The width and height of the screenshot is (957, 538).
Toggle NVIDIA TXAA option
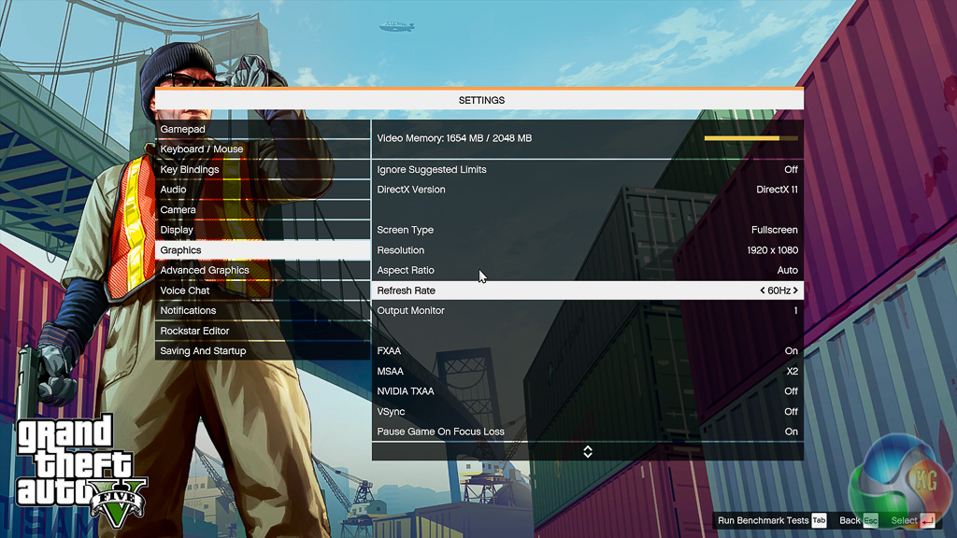click(x=587, y=391)
